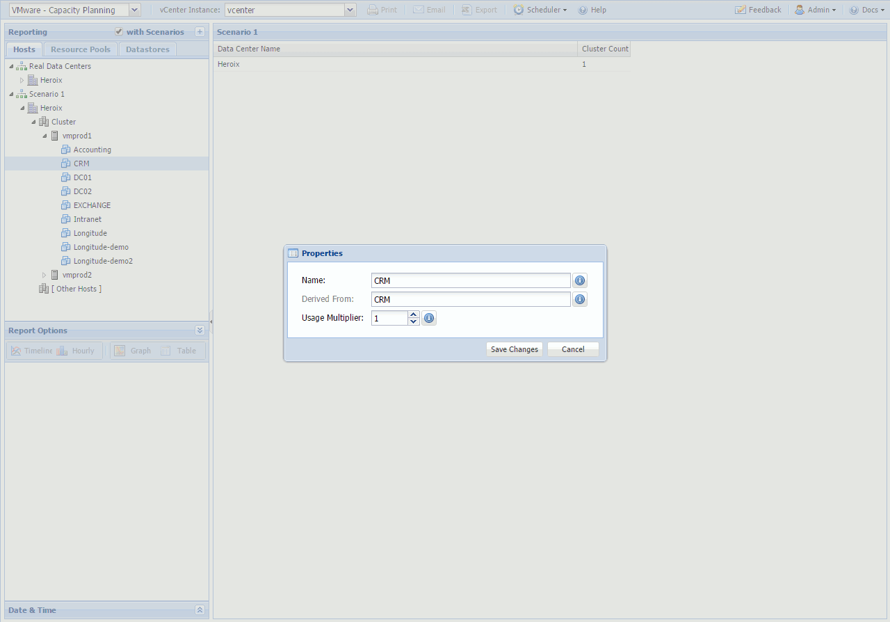Switch to the Datastores tab
Image resolution: width=890 pixels, height=622 pixels.
[147, 49]
